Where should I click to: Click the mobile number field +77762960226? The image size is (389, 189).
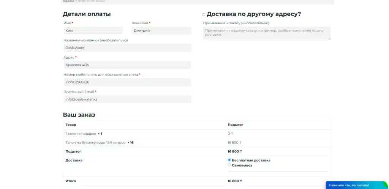point(127,82)
